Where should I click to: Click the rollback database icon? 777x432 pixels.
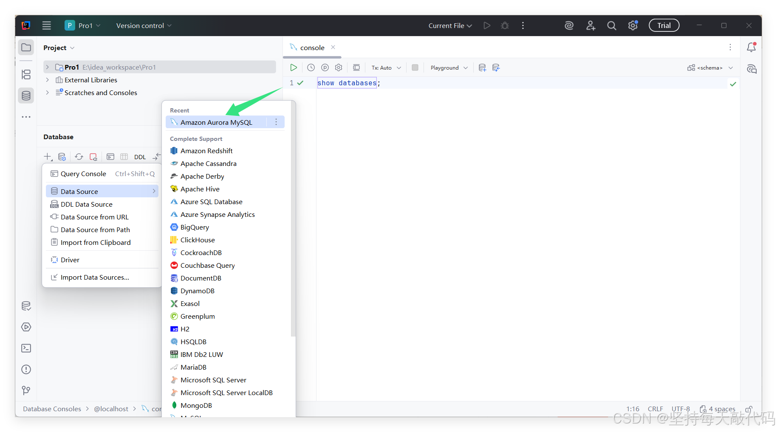point(496,67)
